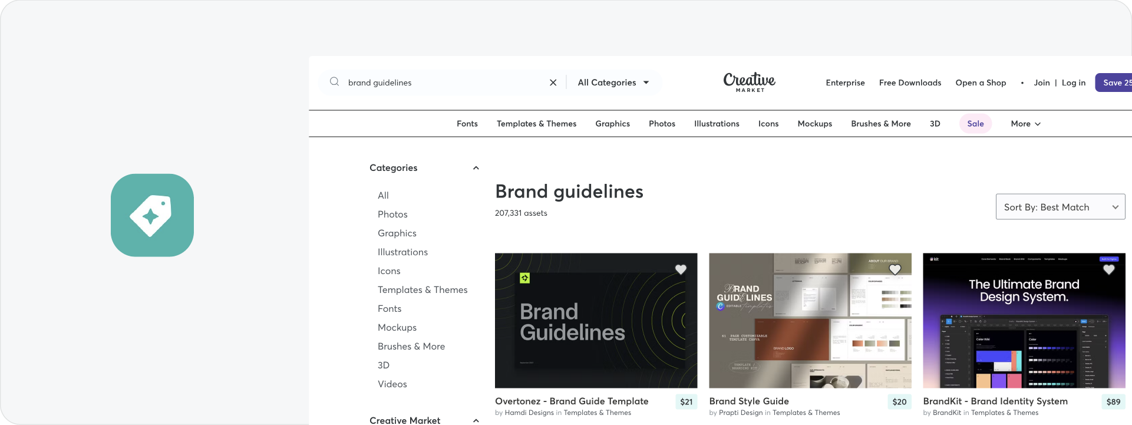Clear the search field with the X
The width and height of the screenshot is (1132, 425).
click(553, 83)
